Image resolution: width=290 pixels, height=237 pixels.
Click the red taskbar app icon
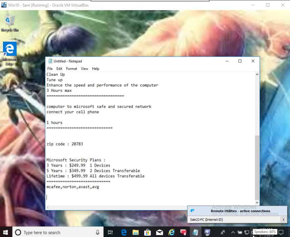[x=183, y=232]
